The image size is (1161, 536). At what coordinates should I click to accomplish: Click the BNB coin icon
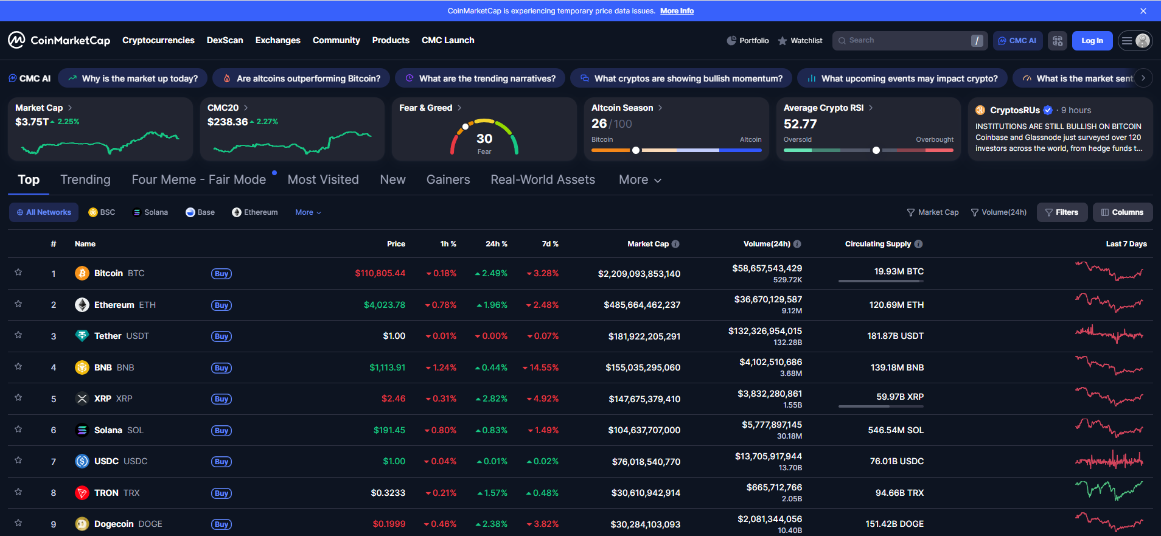(82, 367)
